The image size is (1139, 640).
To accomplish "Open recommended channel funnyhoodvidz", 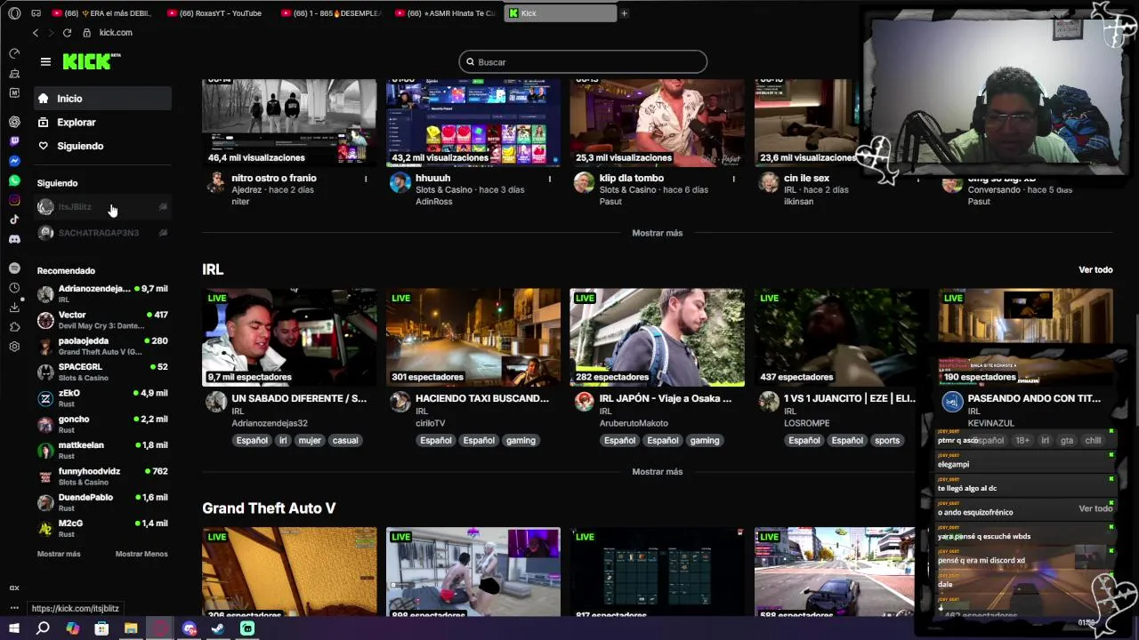I will [x=102, y=476].
